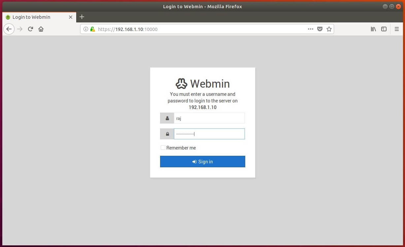Minimize the Firefox window
Viewport: 405px width, 247px height.
coord(385,6)
